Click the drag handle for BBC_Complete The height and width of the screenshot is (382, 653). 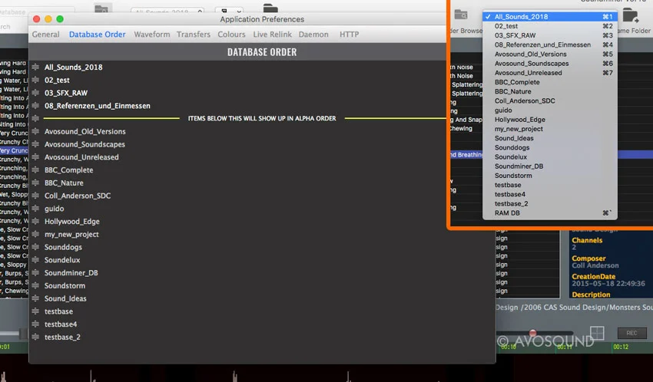(x=35, y=170)
